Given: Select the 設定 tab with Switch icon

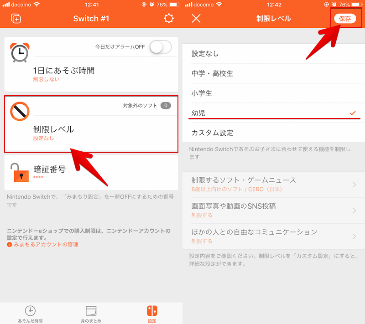Looking at the screenshot, I should point(152,314).
